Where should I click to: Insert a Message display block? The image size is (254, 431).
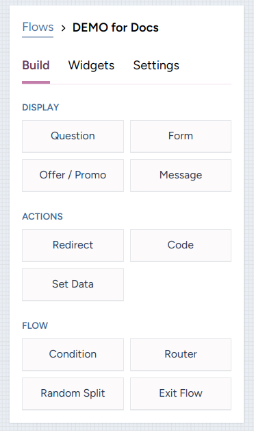181,176
